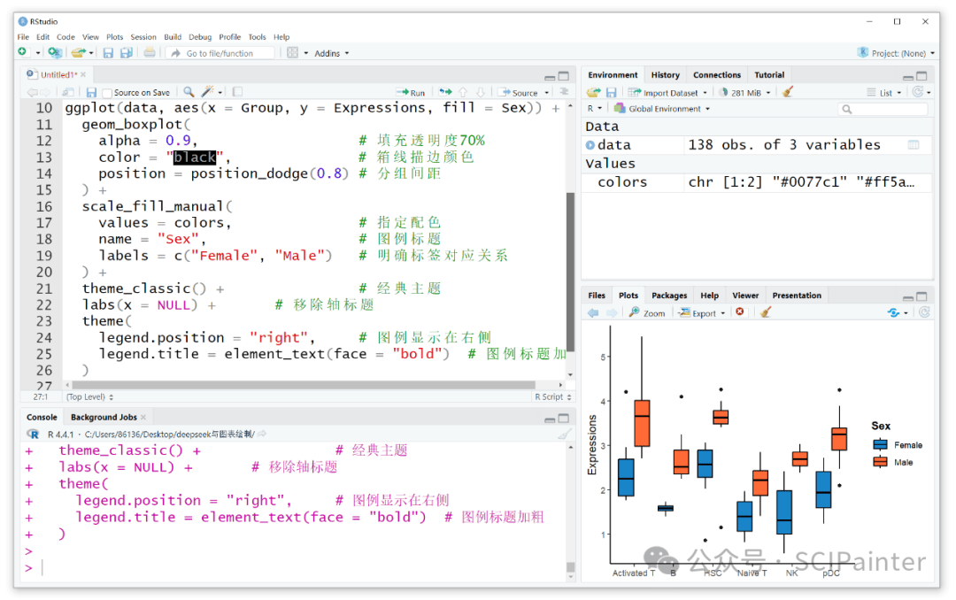Switch to the Viewer tab
Image resolution: width=956 pixels, height=600 pixels.
[x=745, y=295]
